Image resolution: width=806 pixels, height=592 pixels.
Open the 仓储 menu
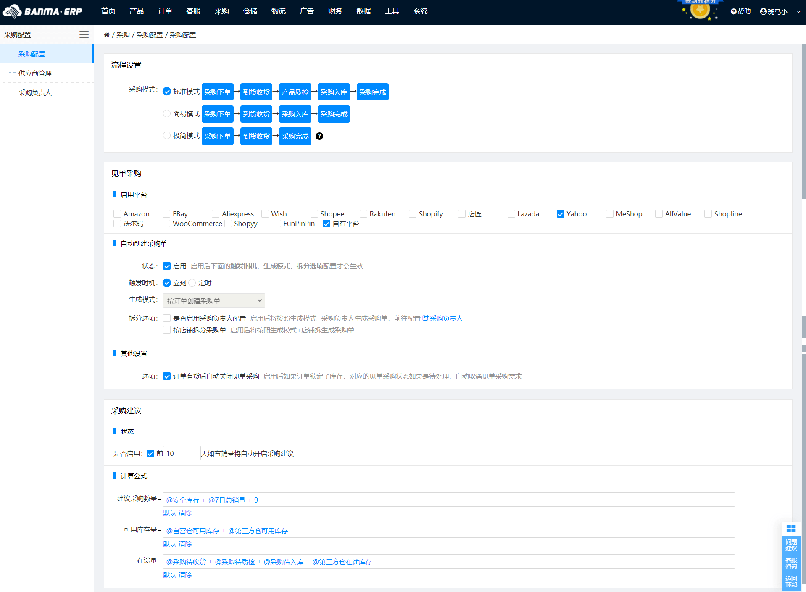pyautogui.click(x=250, y=11)
